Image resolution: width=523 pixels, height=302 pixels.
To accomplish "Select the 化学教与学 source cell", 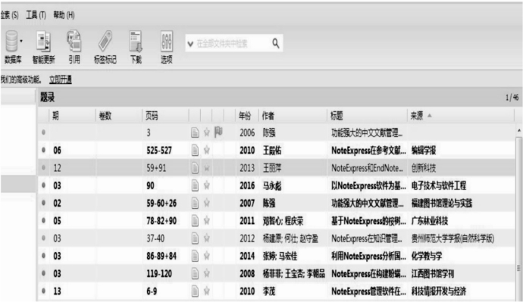I will click(427, 256).
